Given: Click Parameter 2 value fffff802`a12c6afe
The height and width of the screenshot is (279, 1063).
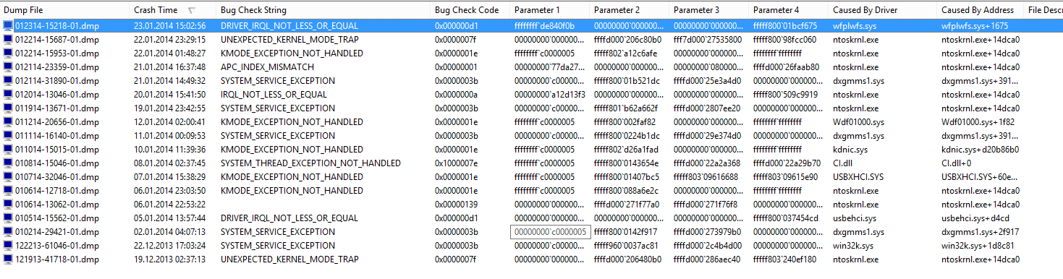Looking at the screenshot, I should click(x=625, y=53).
